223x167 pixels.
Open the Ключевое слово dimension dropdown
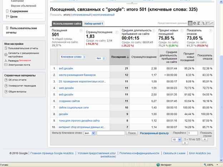(73, 57)
